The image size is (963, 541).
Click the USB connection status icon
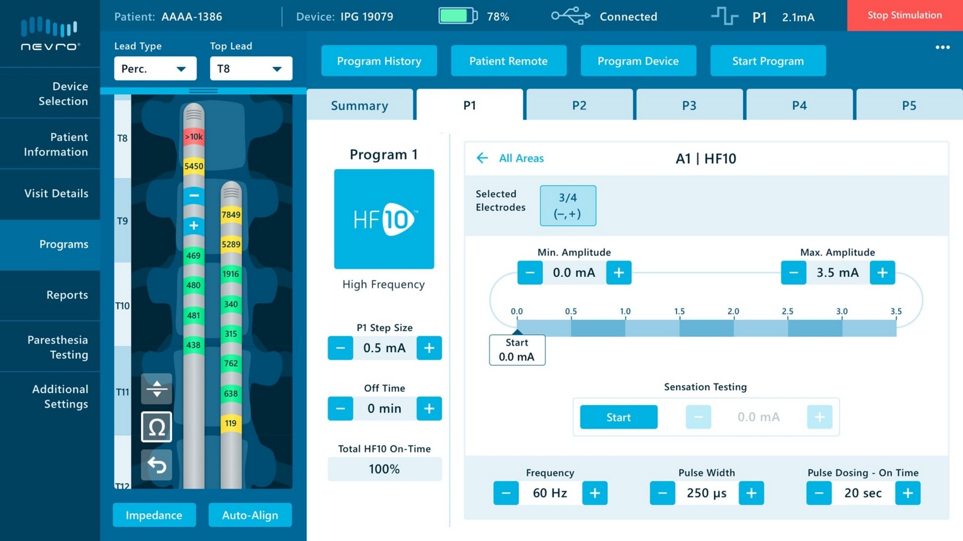coord(571,16)
